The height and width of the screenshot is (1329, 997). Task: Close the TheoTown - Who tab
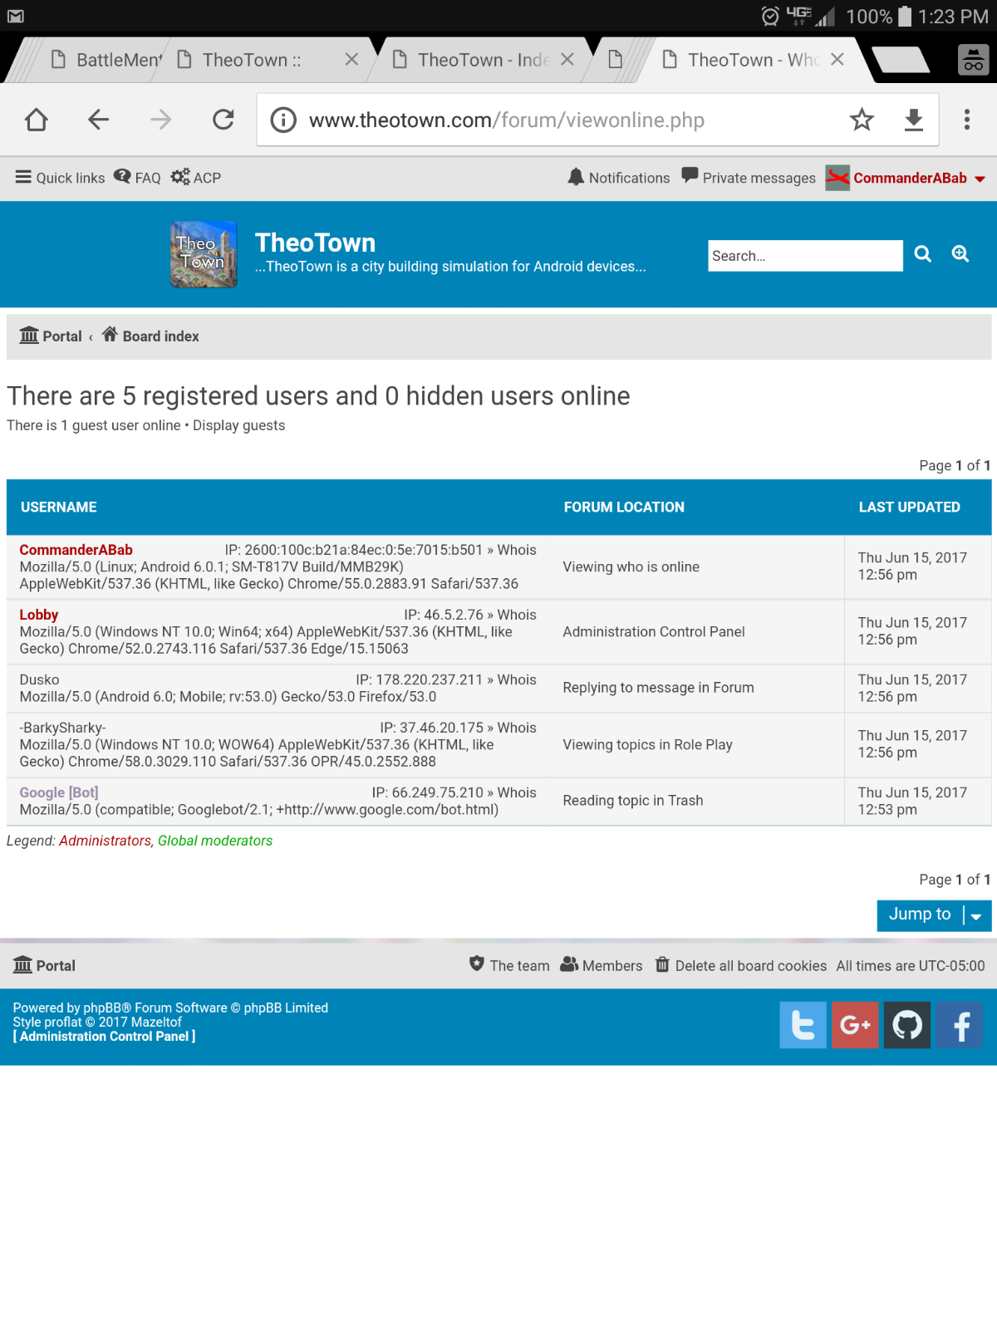click(837, 59)
